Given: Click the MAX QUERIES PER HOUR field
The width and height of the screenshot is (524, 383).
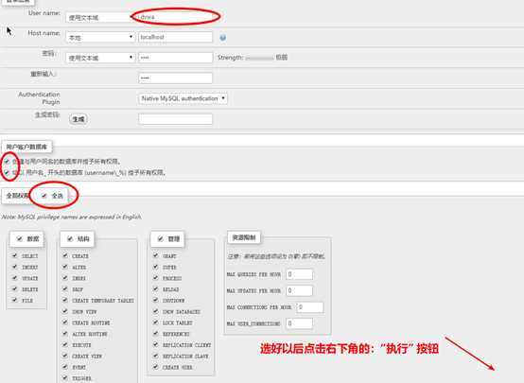Looking at the screenshot, I should (x=300, y=274).
